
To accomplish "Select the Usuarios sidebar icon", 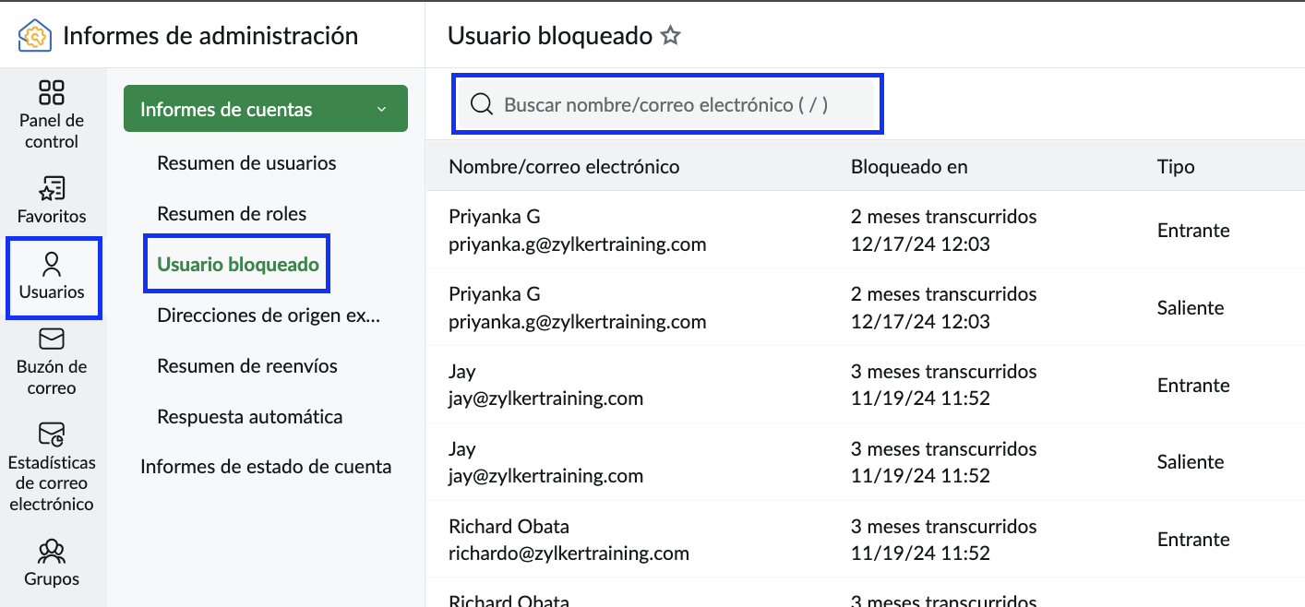I will point(52,277).
